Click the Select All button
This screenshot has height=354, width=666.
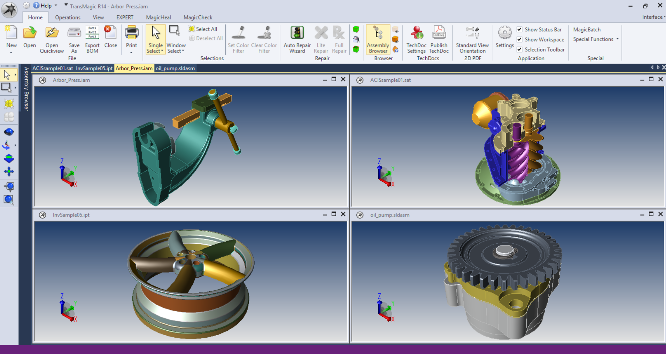[x=203, y=29]
